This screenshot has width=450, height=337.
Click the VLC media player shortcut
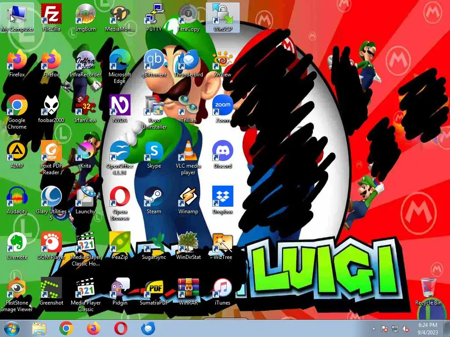tap(188, 158)
